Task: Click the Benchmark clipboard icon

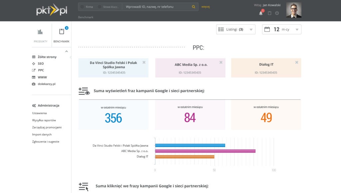Action: point(62,32)
